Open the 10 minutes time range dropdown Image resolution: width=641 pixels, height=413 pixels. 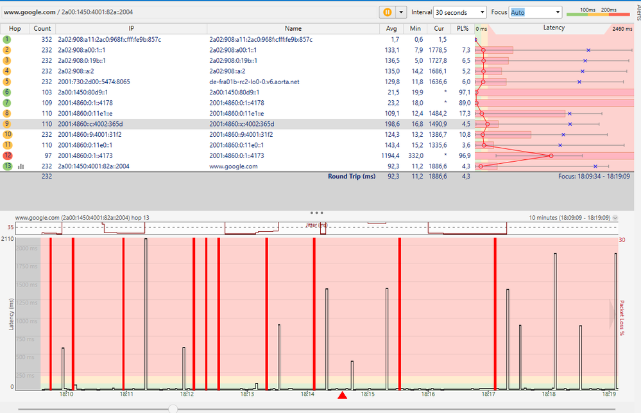coord(615,218)
